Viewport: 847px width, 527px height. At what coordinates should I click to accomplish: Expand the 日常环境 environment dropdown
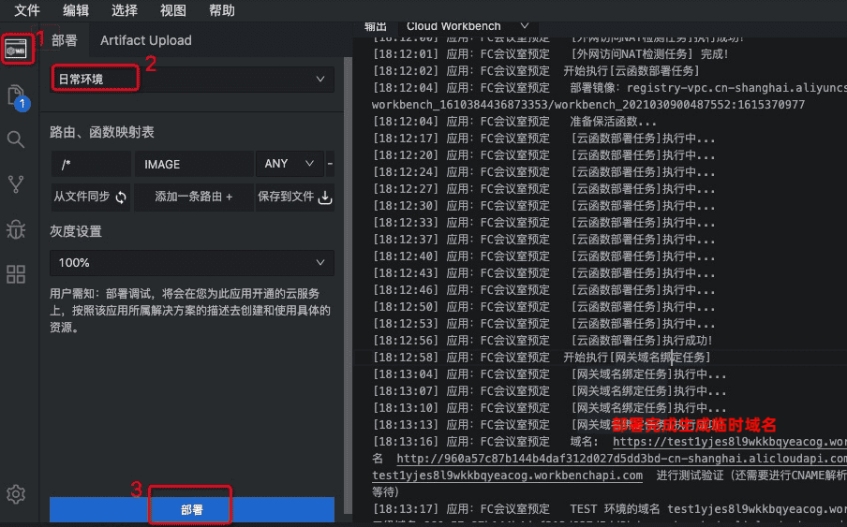[x=192, y=79]
